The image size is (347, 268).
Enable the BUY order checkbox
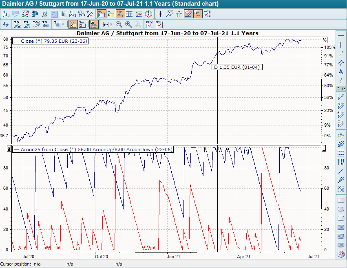pos(149,24)
